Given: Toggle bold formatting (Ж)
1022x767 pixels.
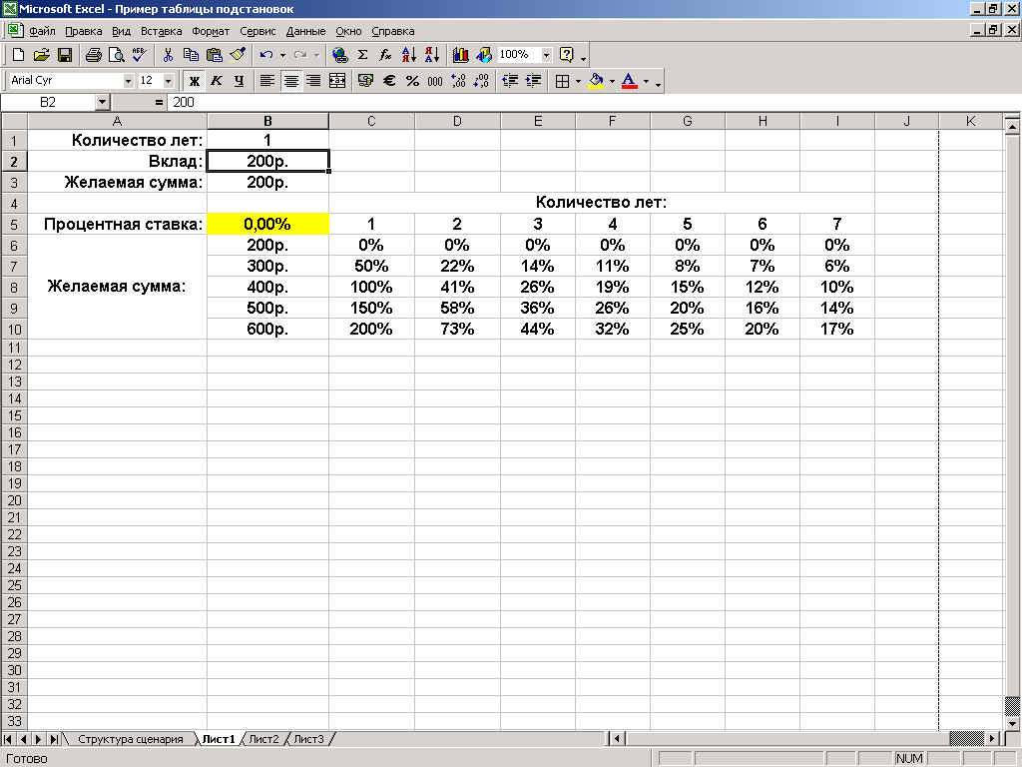Looking at the screenshot, I should (194, 81).
